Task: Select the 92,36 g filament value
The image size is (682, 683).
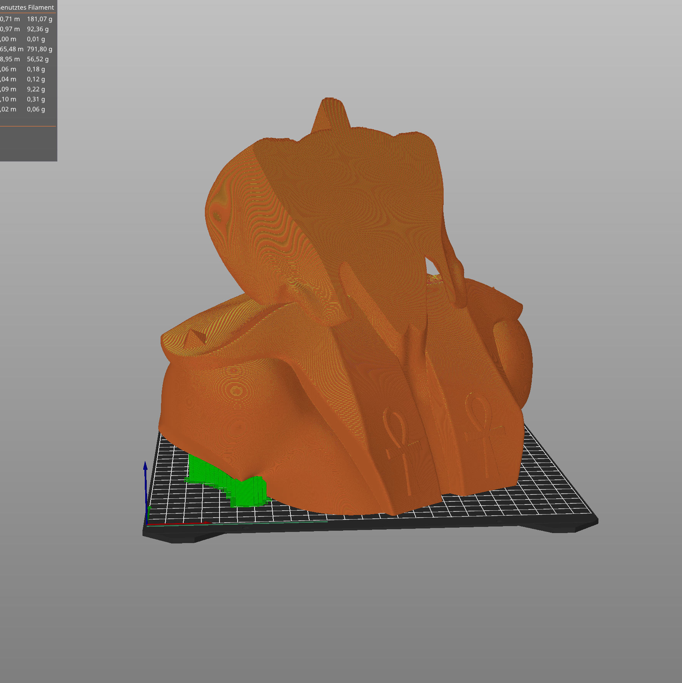Action: click(x=38, y=29)
